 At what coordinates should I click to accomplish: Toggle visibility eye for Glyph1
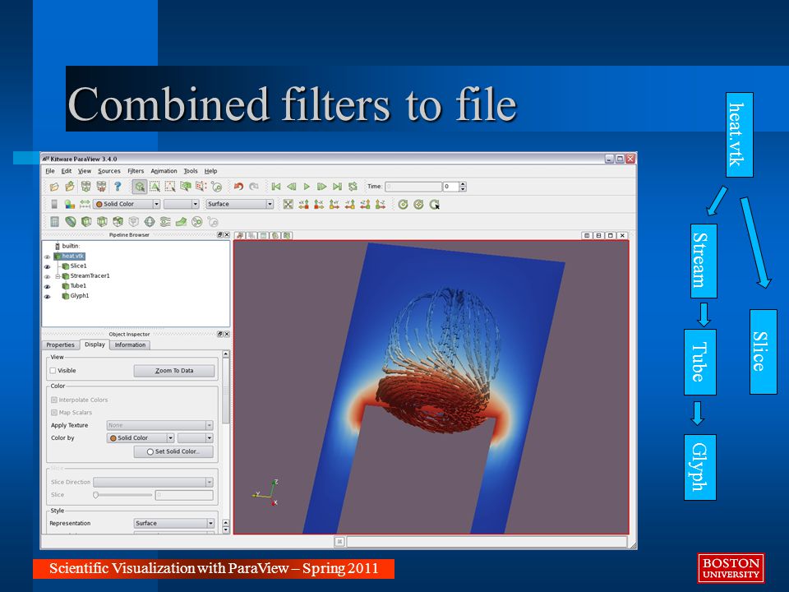point(48,297)
